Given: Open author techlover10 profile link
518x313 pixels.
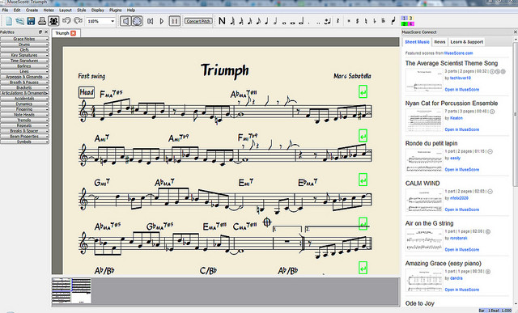Looking at the screenshot, I should 461,78.
